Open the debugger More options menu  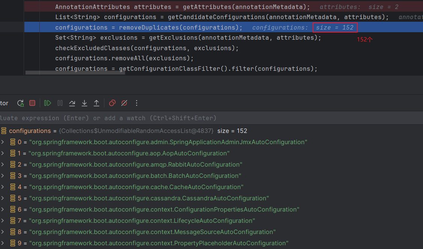137,103
